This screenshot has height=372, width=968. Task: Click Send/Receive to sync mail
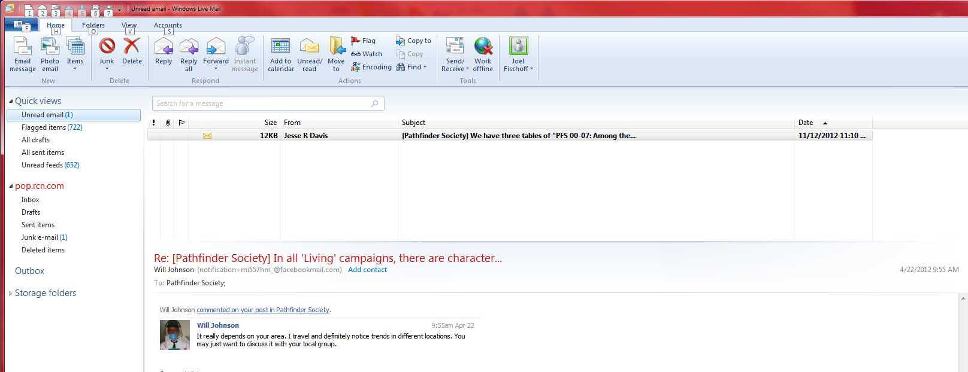pos(455,54)
